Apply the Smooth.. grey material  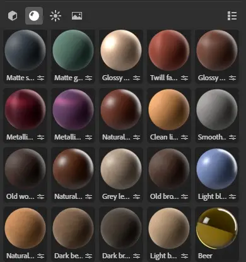click(217, 109)
